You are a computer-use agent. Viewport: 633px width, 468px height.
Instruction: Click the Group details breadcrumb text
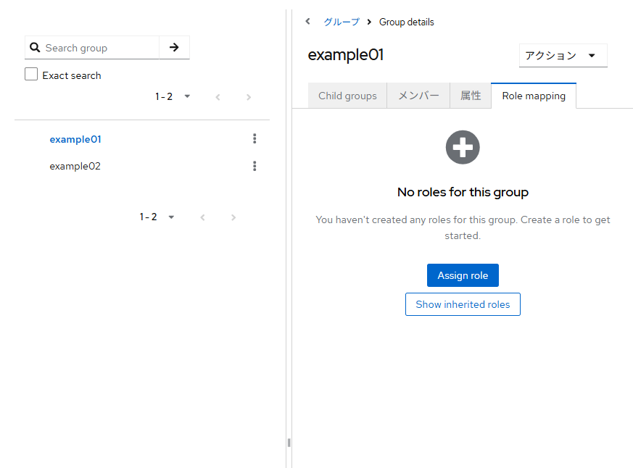[x=407, y=22]
